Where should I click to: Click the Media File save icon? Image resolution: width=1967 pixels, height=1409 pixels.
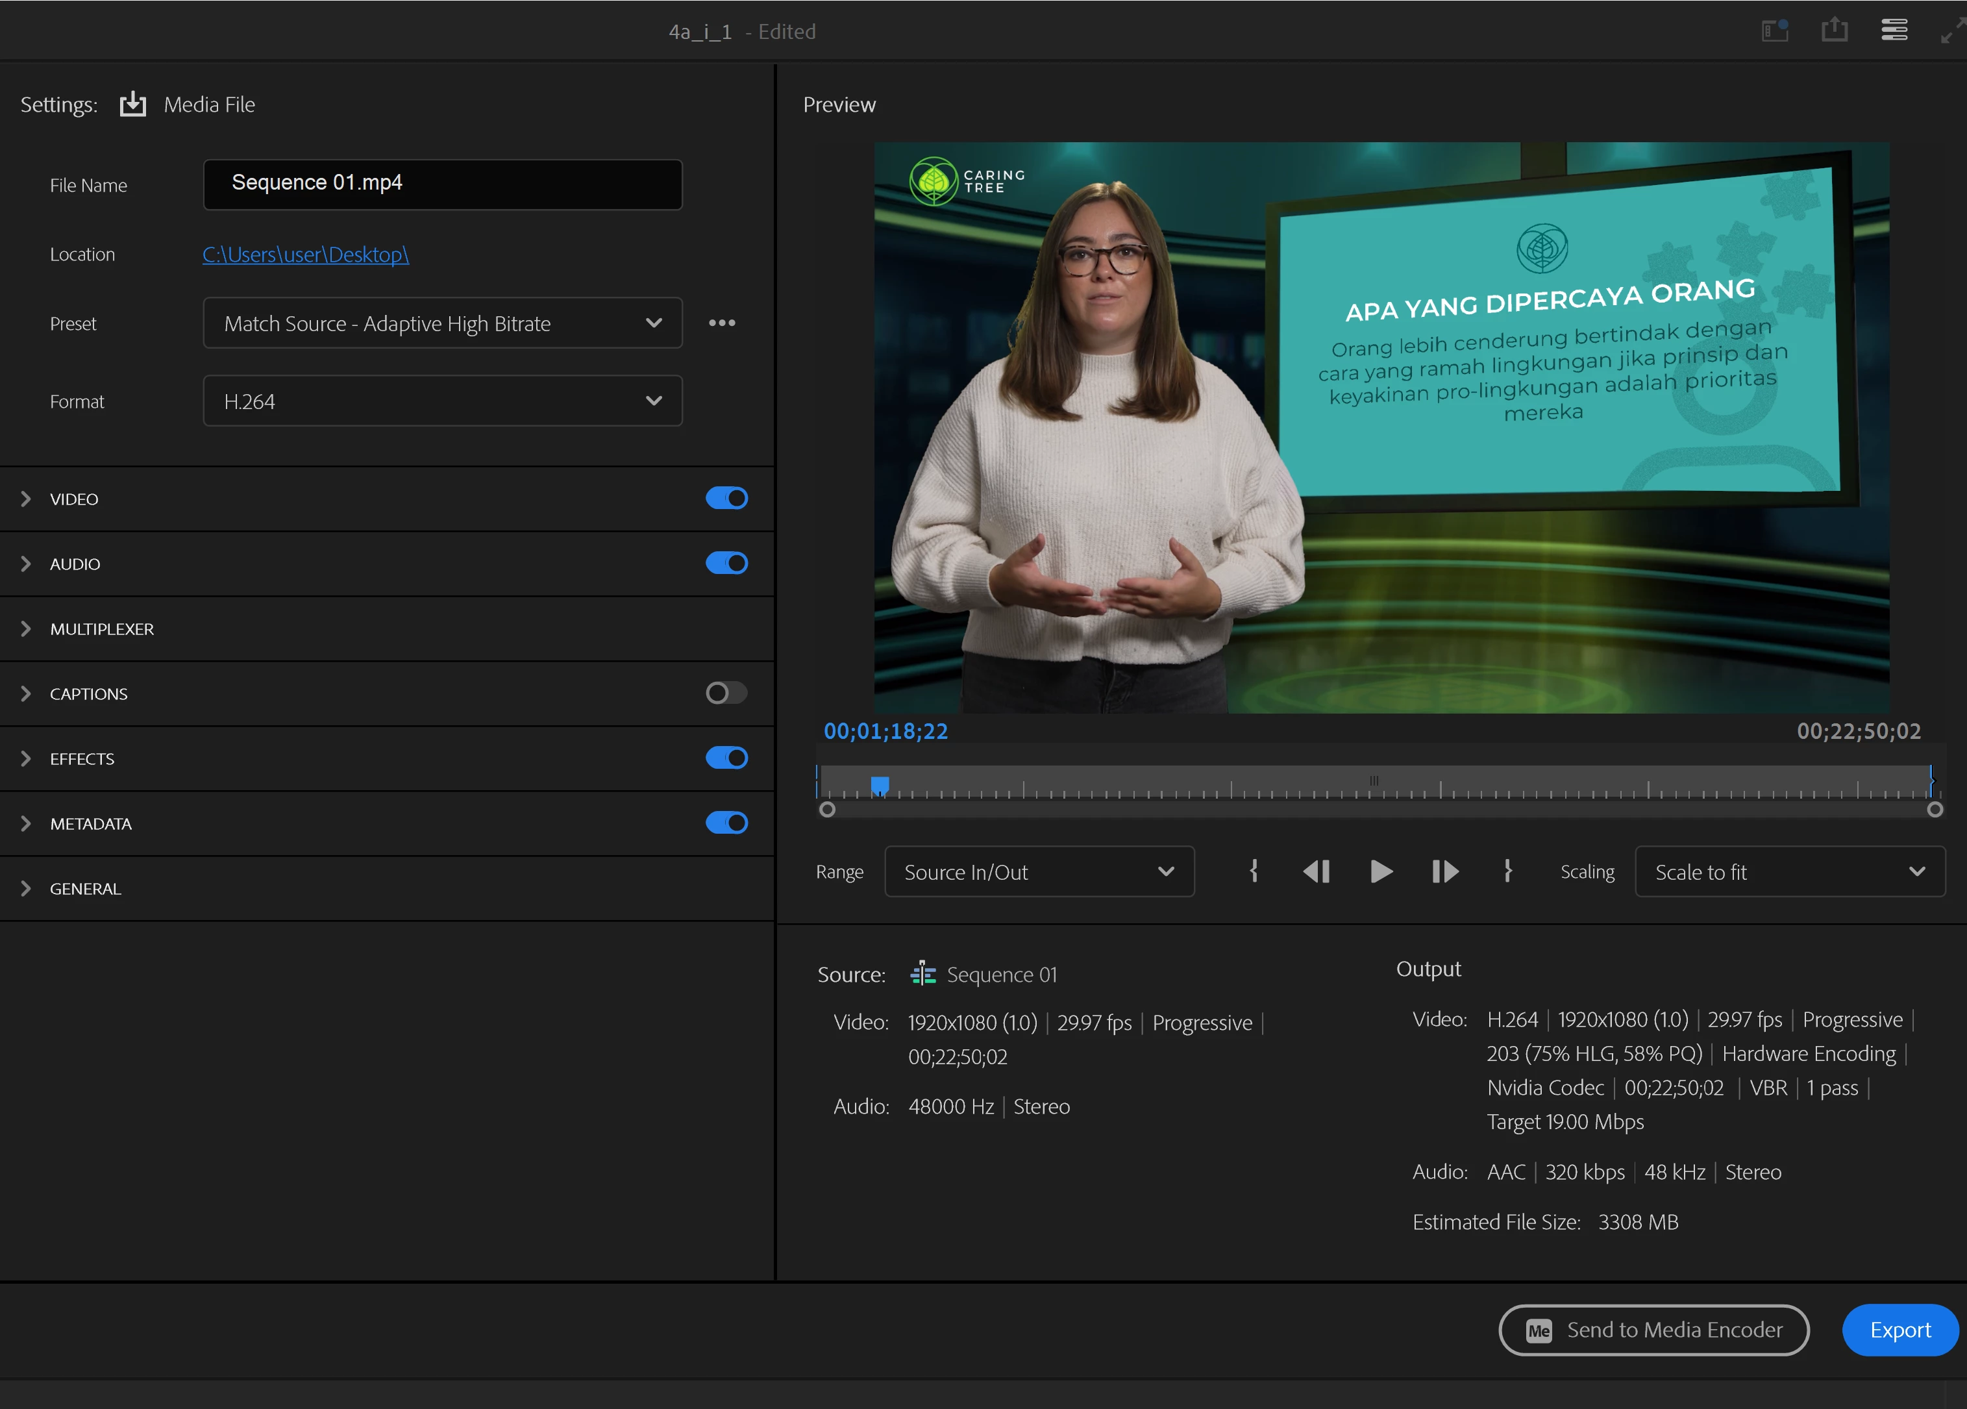point(132,104)
